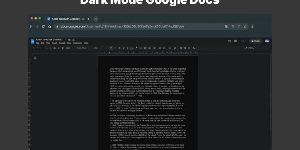
Task: Click the zoom magnifier in address bar
Action: pyautogui.click(x=233, y=26)
